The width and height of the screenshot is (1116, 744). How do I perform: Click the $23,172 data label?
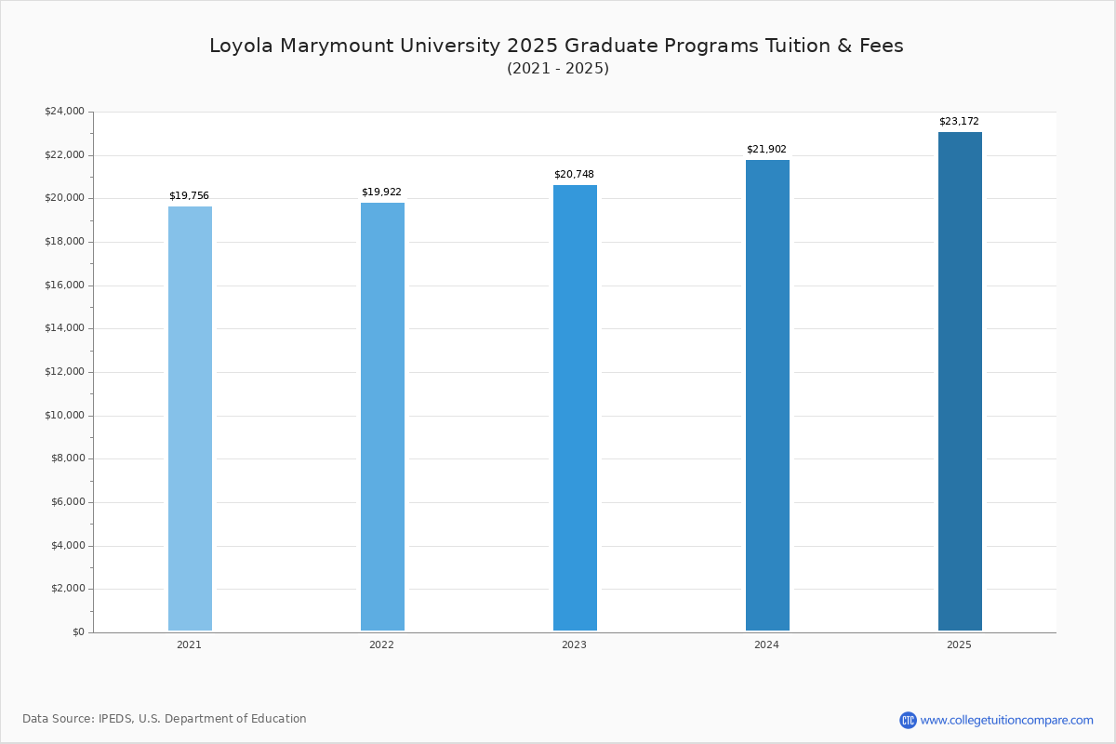pyautogui.click(x=959, y=122)
